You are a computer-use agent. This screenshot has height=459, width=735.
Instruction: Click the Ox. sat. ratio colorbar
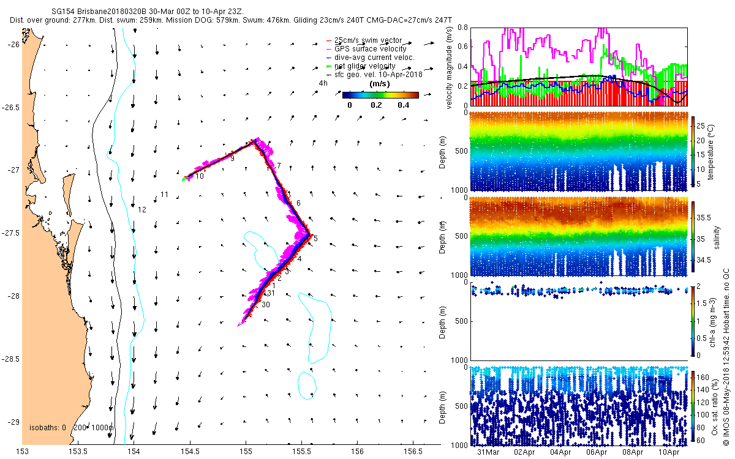tap(693, 406)
